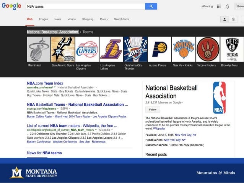Click the +Kenning profile link
The height and width of the screenshot is (183, 244).
coord(207,6)
